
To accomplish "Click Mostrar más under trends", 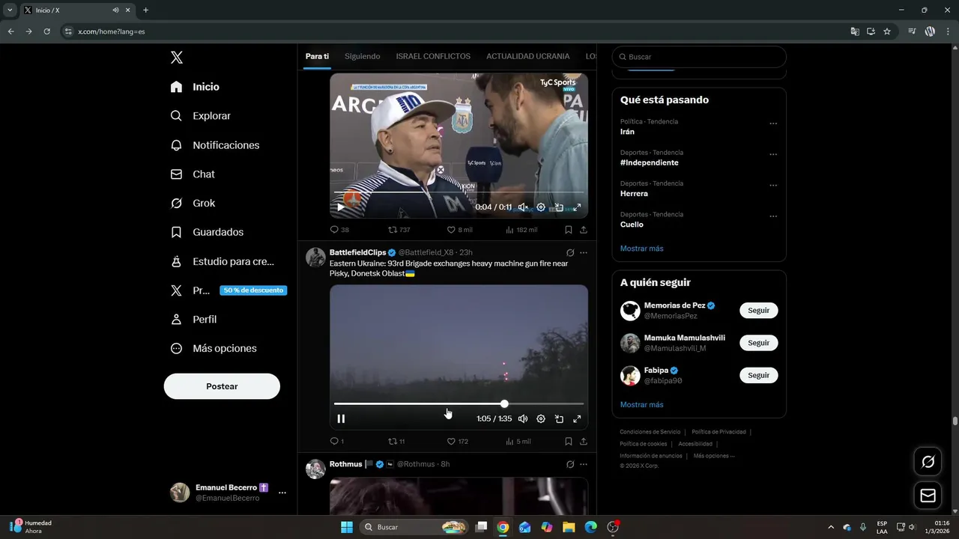I will coord(642,249).
